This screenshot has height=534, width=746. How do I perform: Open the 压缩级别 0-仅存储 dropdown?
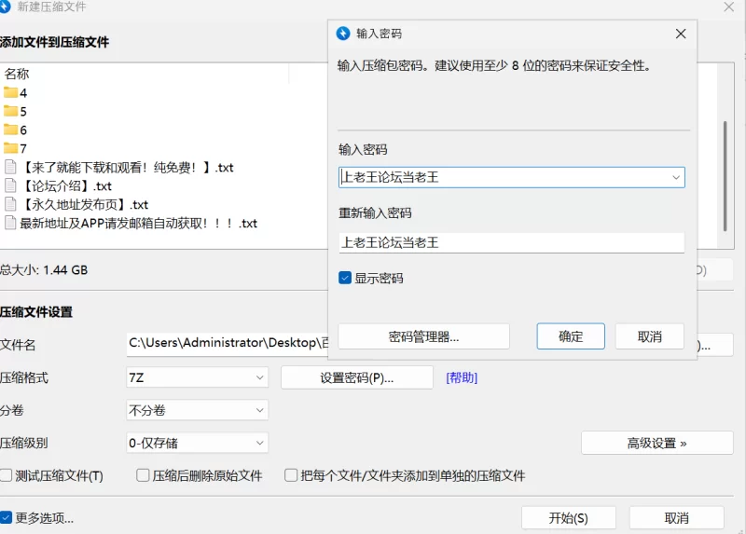coord(197,443)
